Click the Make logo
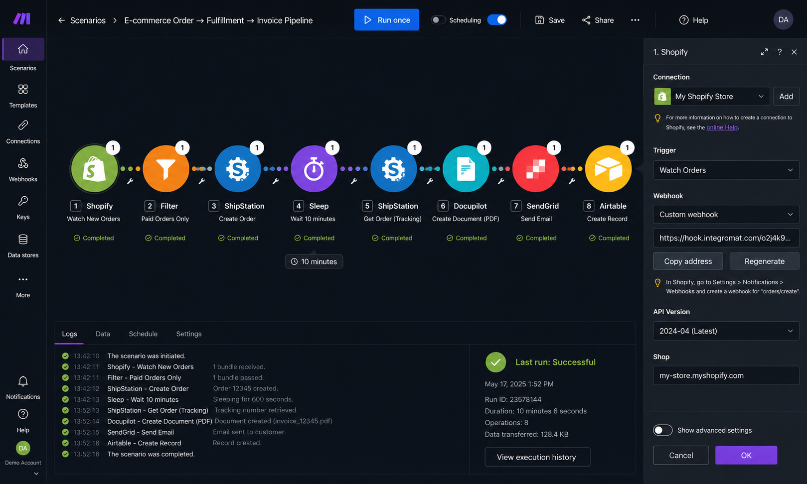Viewport: 807px width, 484px height. (x=21, y=19)
